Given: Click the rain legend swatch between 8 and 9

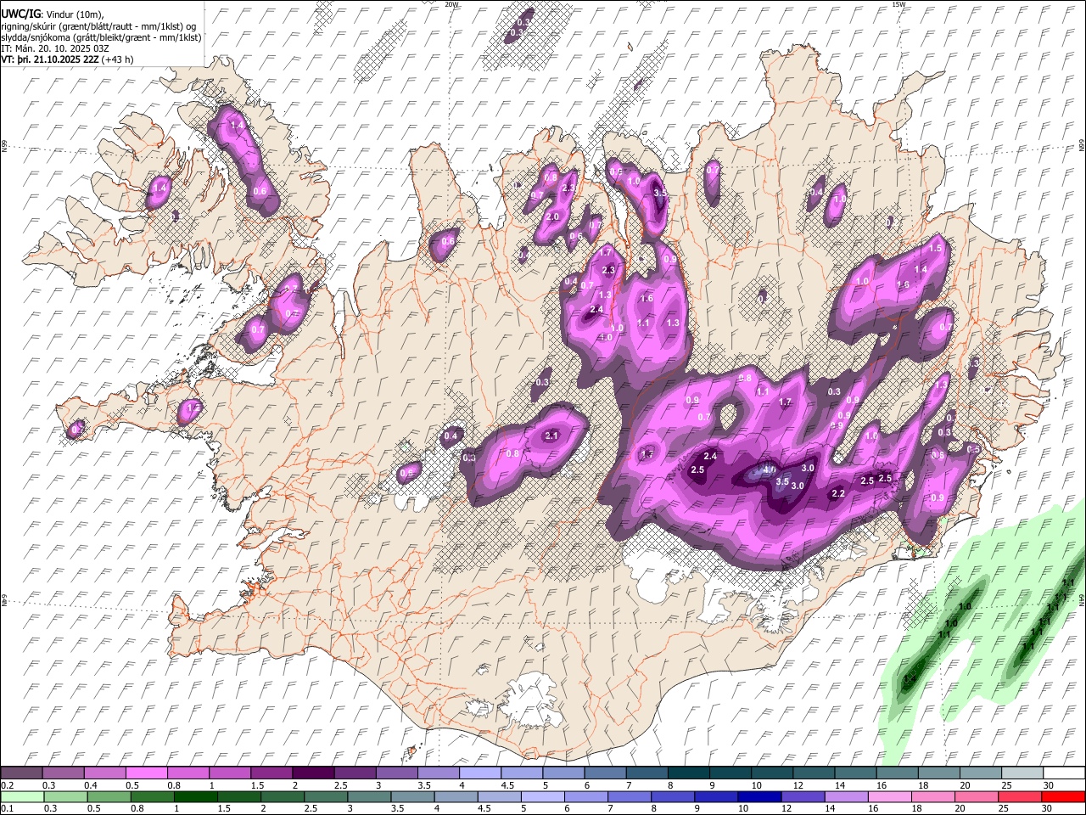Looking at the screenshot, I should [x=672, y=796].
